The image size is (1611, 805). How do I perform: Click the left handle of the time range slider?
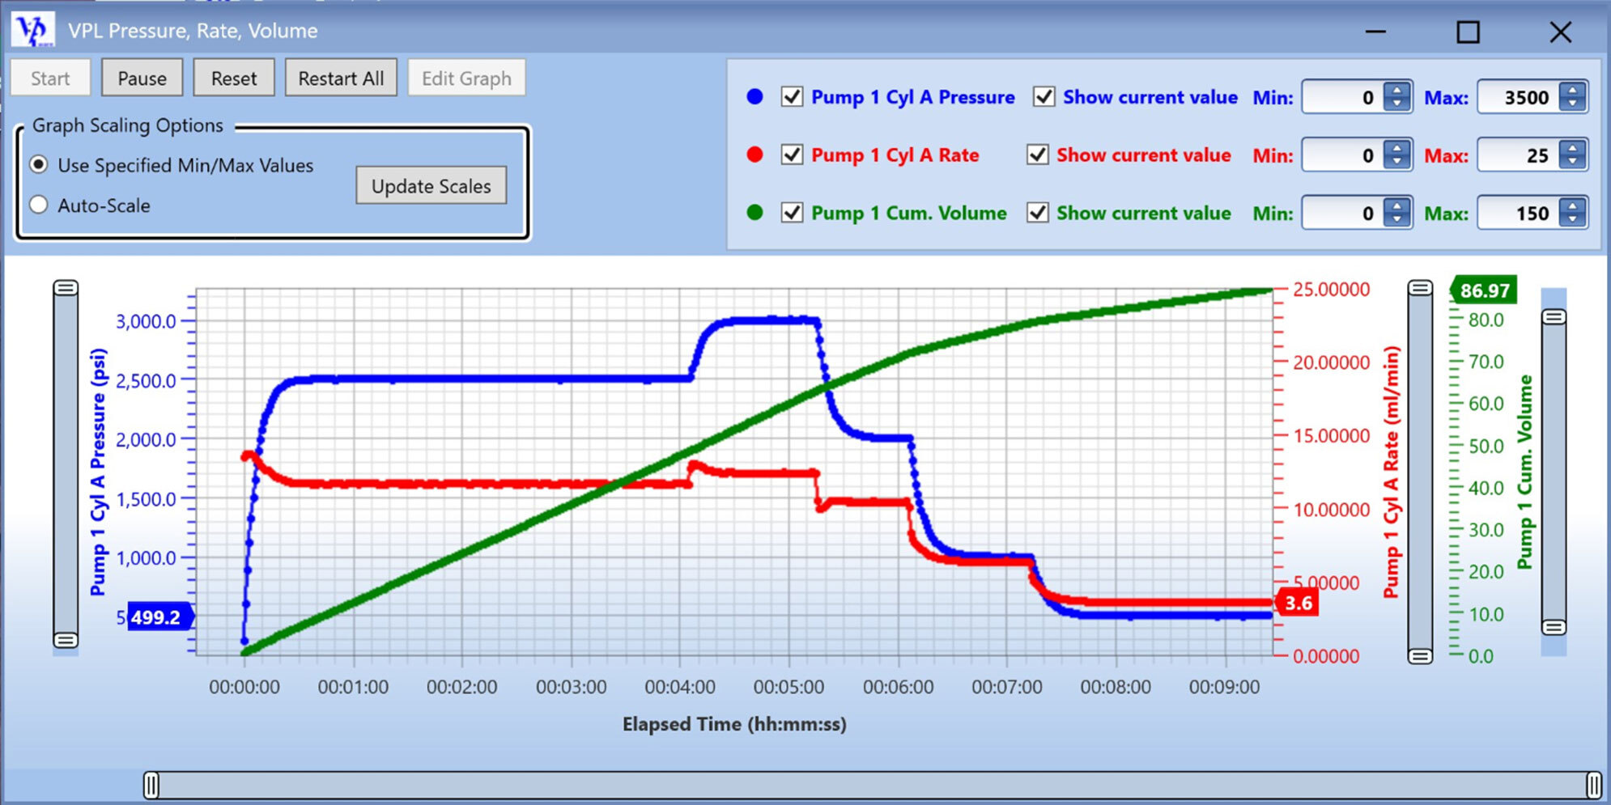[x=151, y=785]
